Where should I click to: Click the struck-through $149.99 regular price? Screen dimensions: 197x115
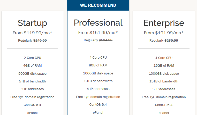[40, 40]
